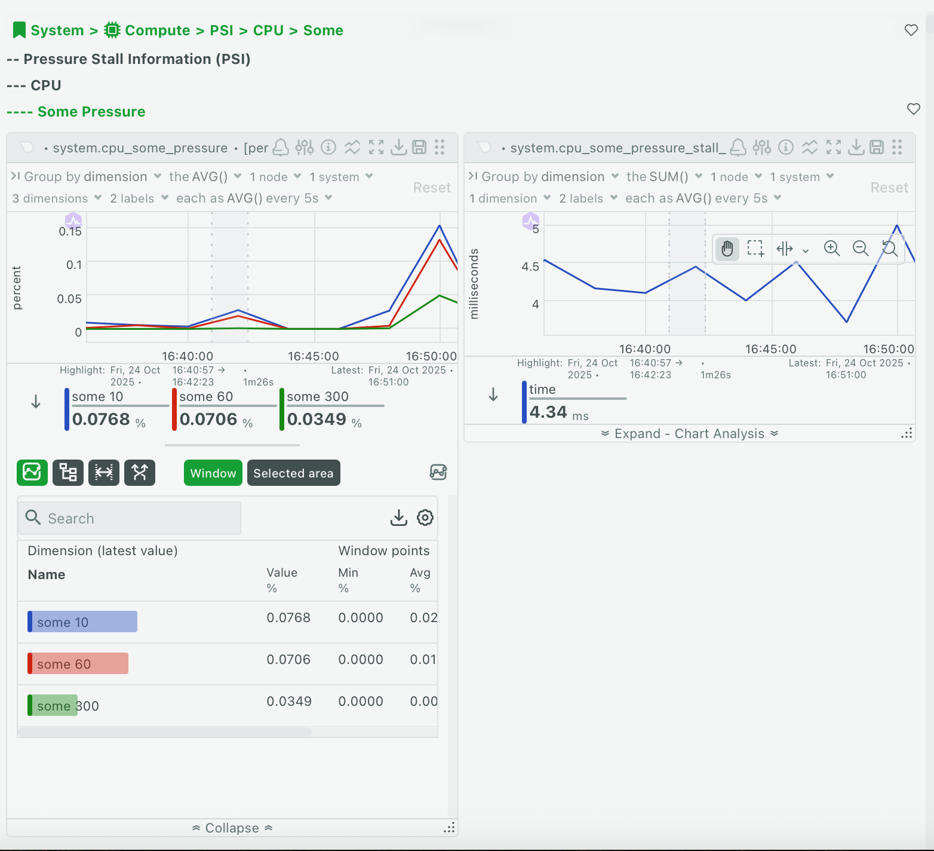
Task: Select the width compare view mode
Action: 104,473
